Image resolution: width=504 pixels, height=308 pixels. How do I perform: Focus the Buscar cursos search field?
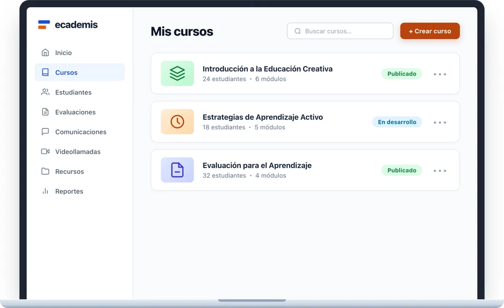tap(340, 31)
